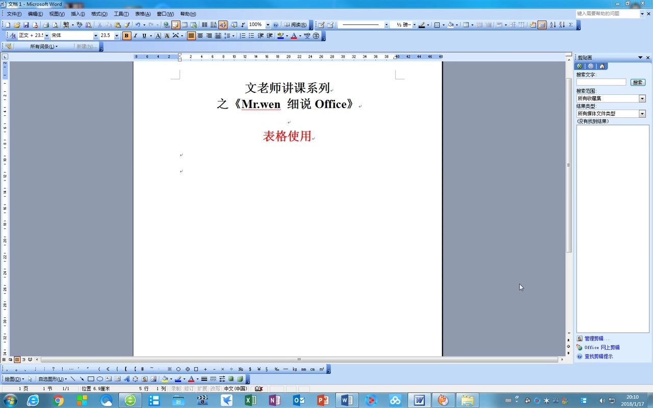Toggle Center alignment

200,36
